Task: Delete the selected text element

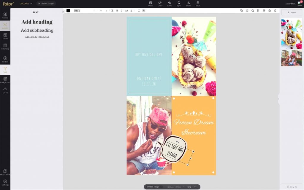Action: 275,11
